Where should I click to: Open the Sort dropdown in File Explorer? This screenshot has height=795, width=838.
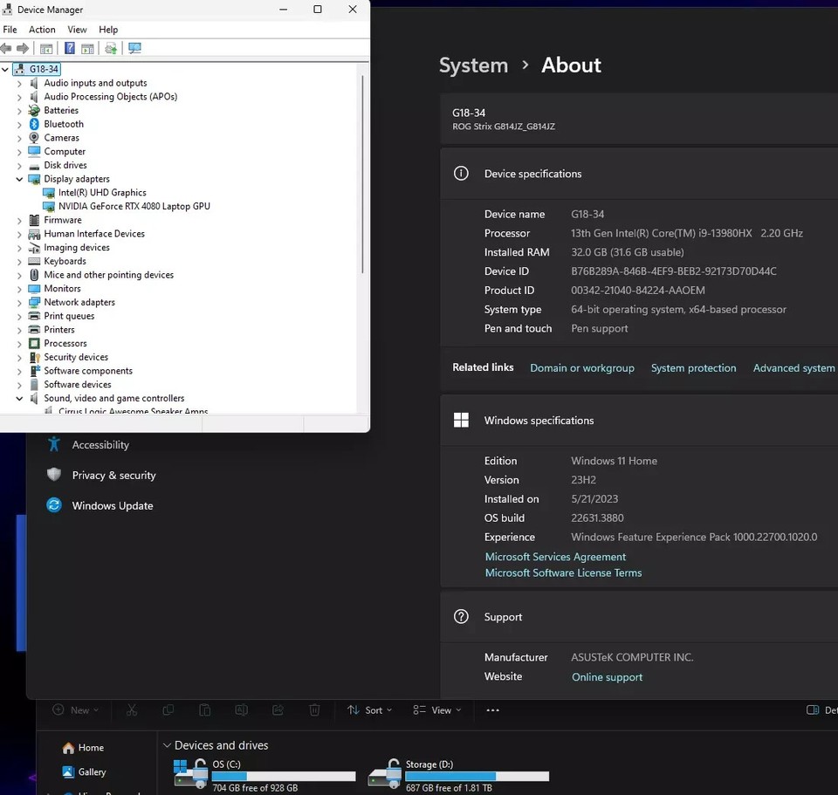point(369,710)
